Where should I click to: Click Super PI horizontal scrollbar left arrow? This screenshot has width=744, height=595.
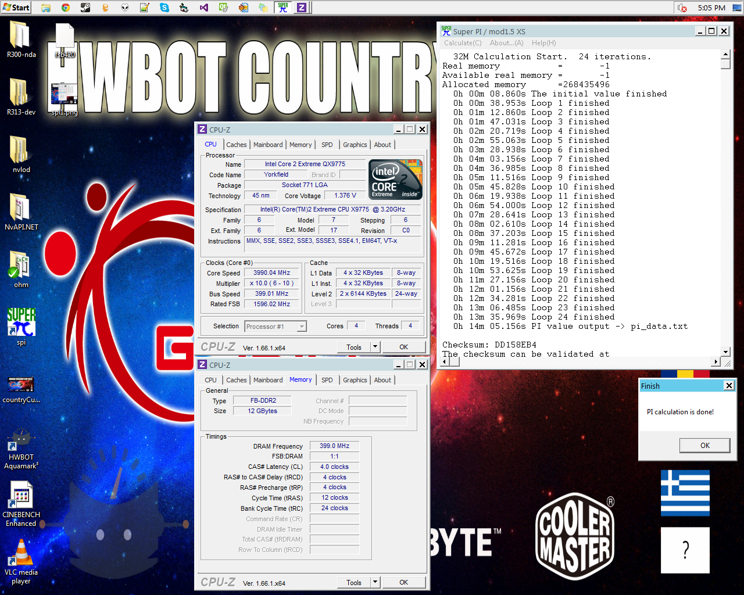[x=445, y=361]
